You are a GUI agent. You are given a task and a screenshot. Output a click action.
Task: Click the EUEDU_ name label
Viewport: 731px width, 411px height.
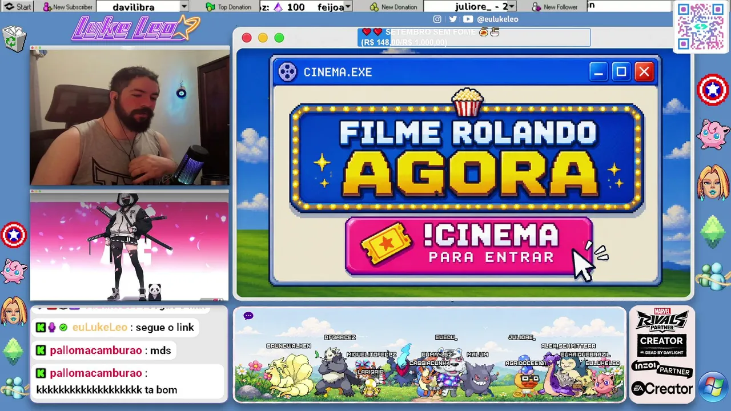tap(446, 337)
